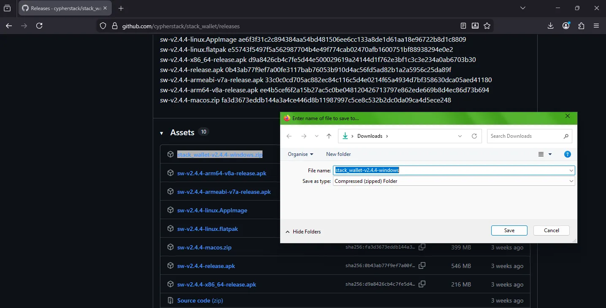Select the releases tab in Firefox
Viewport: 606px width, 308px height.
(x=65, y=8)
